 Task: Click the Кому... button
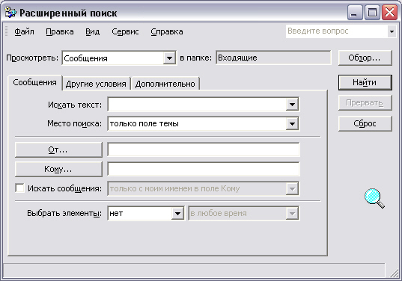pos(58,169)
